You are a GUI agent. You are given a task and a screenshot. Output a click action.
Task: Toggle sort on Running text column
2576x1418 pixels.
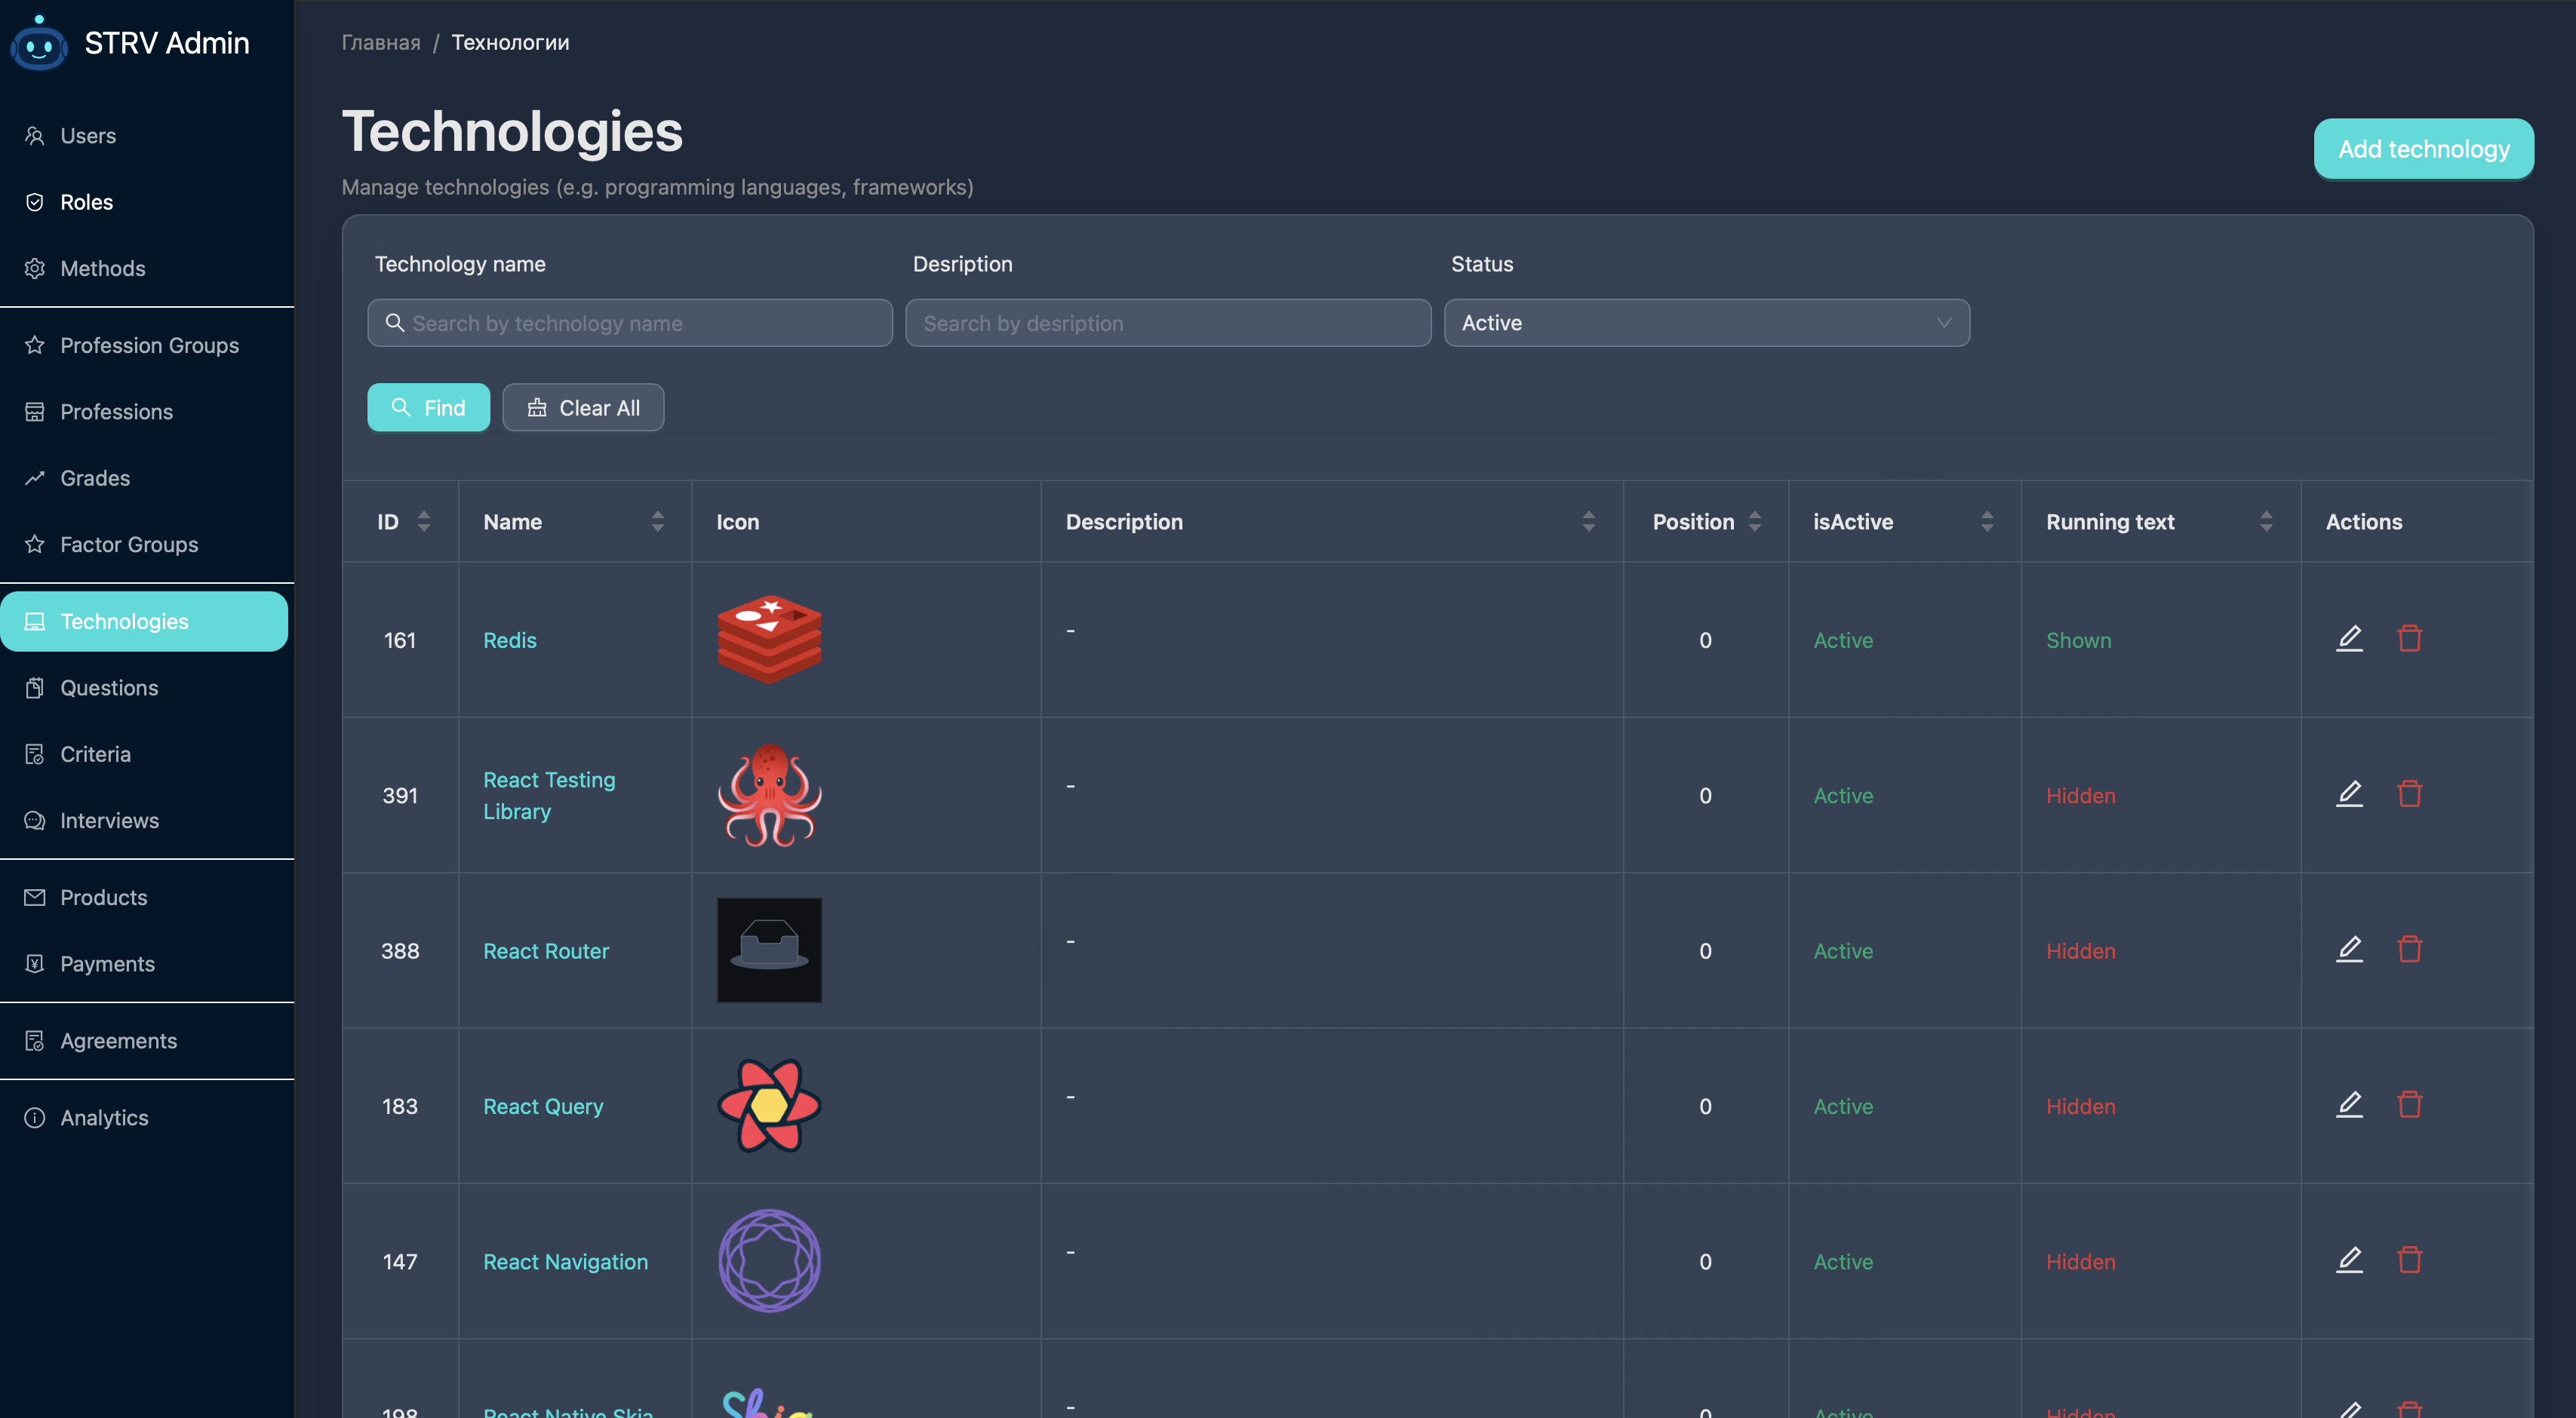point(2266,522)
